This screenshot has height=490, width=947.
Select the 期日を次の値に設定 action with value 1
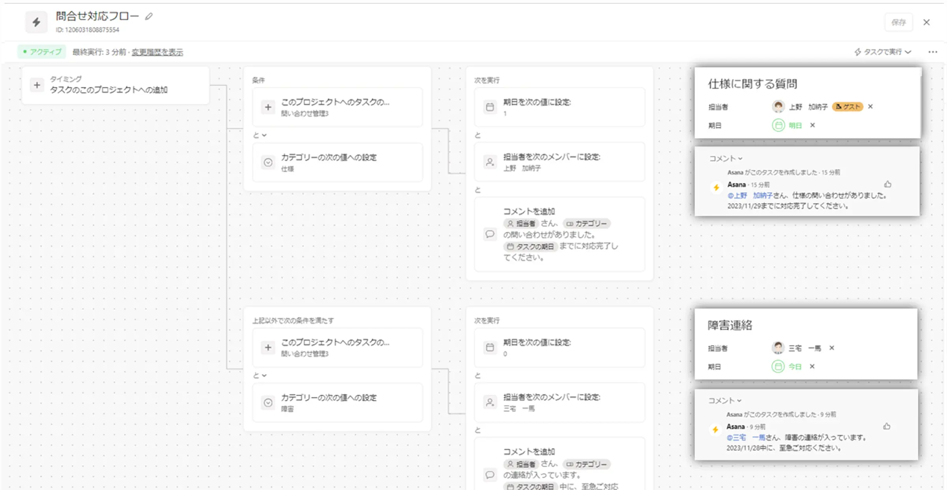pos(560,107)
